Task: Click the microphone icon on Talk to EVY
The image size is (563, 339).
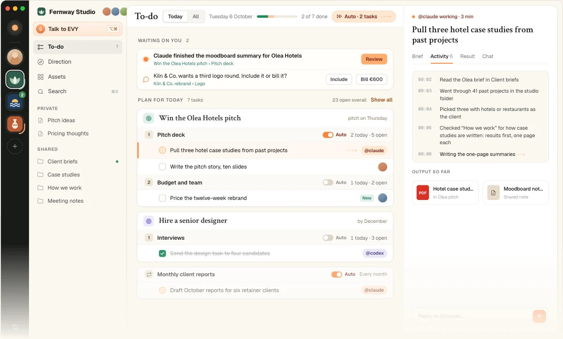Action: point(41,29)
